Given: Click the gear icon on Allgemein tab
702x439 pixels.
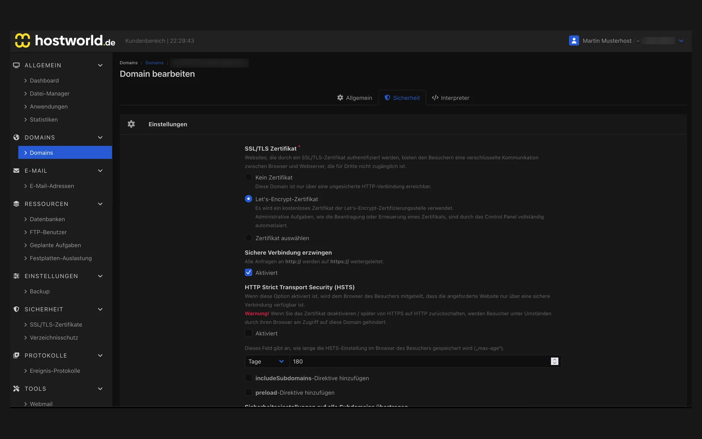Looking at the screenshot, I should pos(340,98).
